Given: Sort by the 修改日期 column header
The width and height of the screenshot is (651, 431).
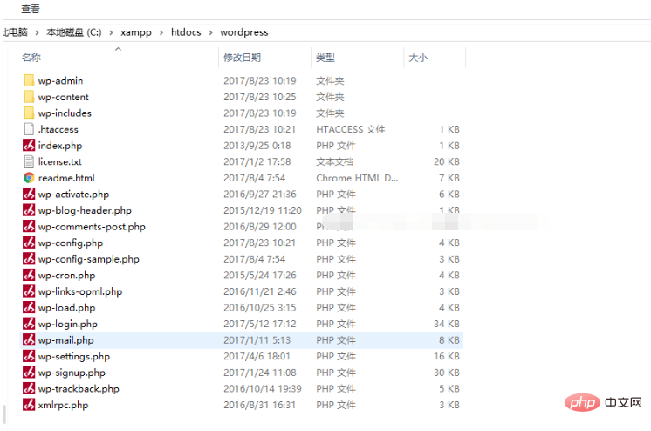Looking at the screenshot, I should click(242, 58).
